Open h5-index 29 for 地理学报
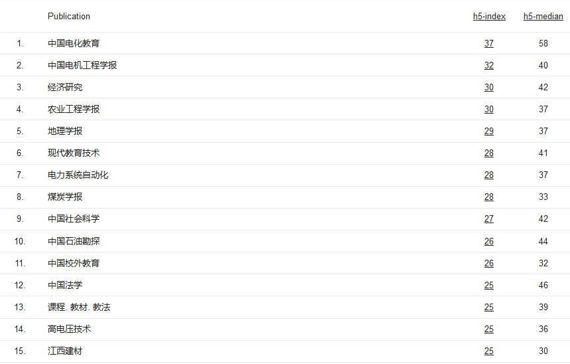Screen dimensions: 570x364 pyautogui.click(x=489, y=132)
